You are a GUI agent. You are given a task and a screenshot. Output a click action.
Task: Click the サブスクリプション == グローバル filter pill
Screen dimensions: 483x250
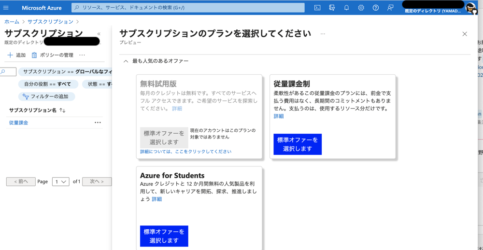tap(65, 72)
